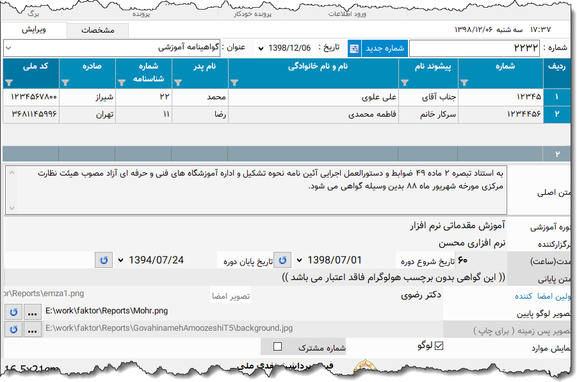Click the refresh icon beside the 1394/07/24 date

coord(103,260)
